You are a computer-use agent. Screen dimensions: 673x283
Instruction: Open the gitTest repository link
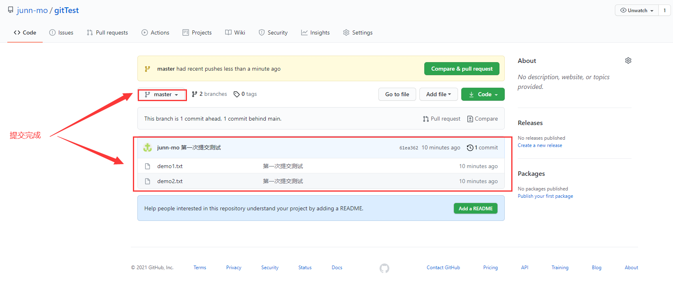click(x=67, y=10)
